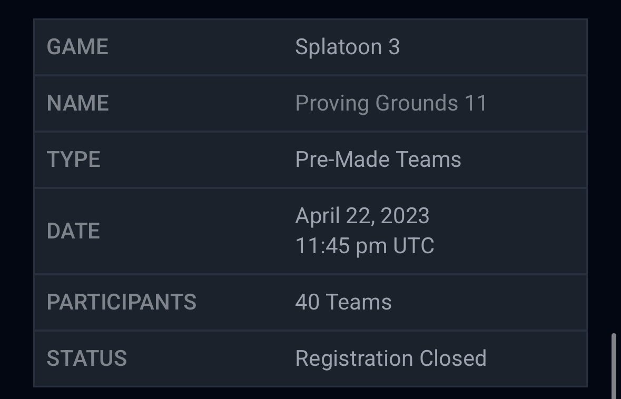This screenshot has width=621, height=399.
Task: Select the 'Pre-Made Teams' type value
Action: (378, 159)
